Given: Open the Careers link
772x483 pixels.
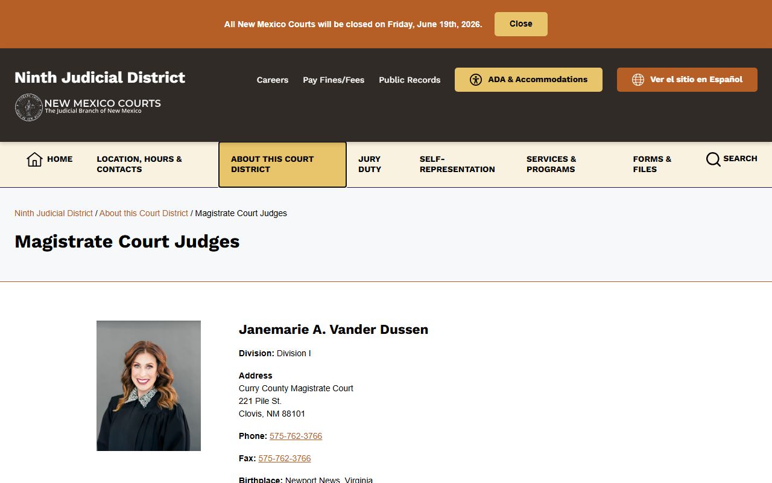Looking at the screenshot, I should click(x=273, y=80).
